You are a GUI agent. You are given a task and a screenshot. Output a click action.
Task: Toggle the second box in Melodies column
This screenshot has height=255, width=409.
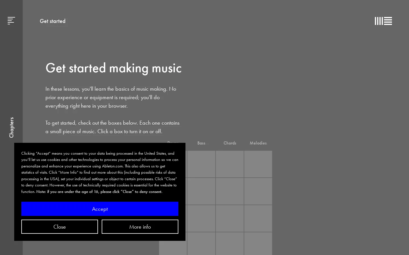point(258,191)
